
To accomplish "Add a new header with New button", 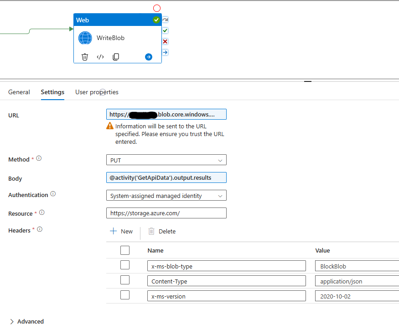I will click(x=121, y=231).
